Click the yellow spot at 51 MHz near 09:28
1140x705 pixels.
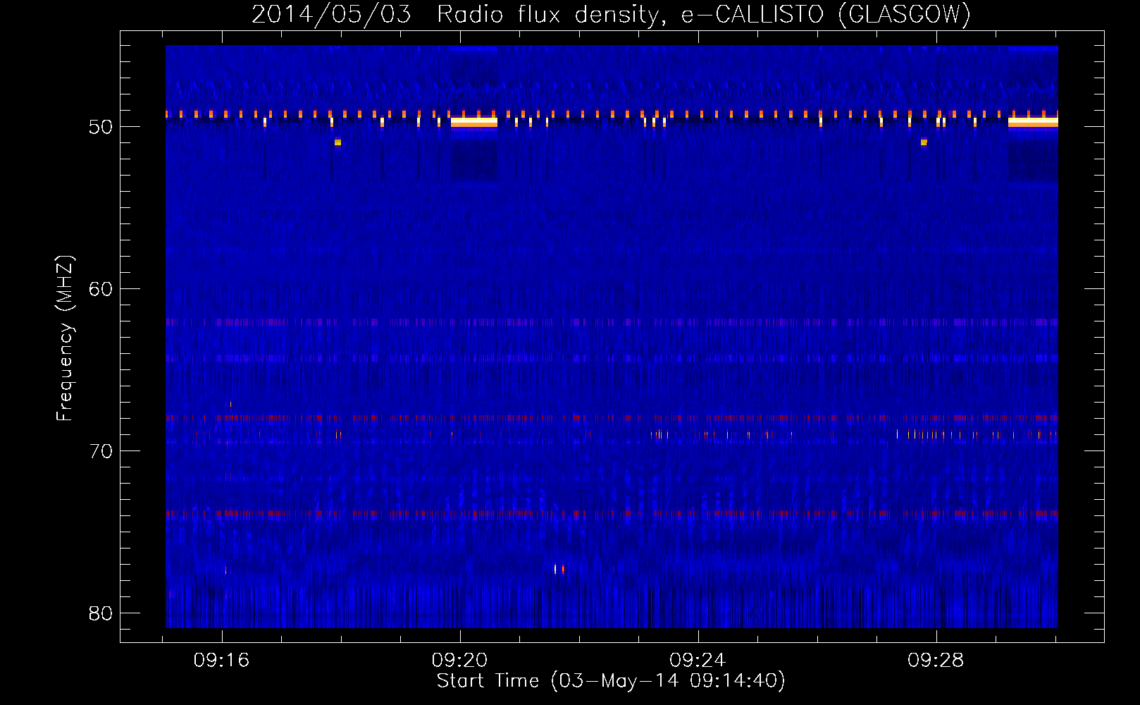tap(924, 142)
